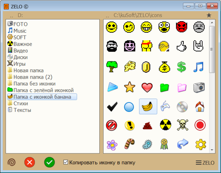
Task: Select the Новая папка (2) folder
Action: coord(33,77)
